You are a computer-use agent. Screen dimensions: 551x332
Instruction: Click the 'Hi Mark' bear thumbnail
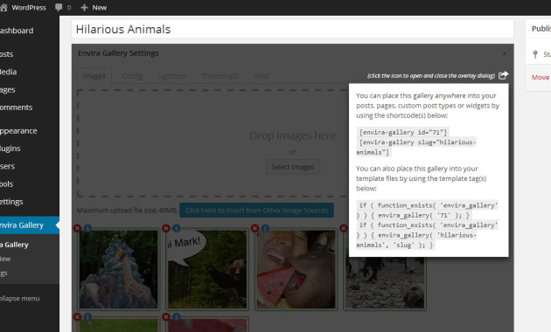(x=207, y=269)
